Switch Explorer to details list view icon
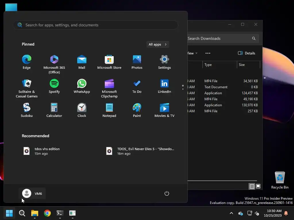294x220 pixels. point(252,186)
